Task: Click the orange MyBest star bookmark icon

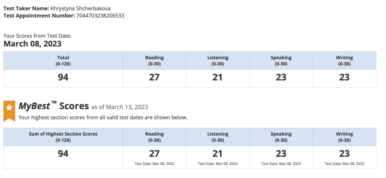Action: click(9, 111)
